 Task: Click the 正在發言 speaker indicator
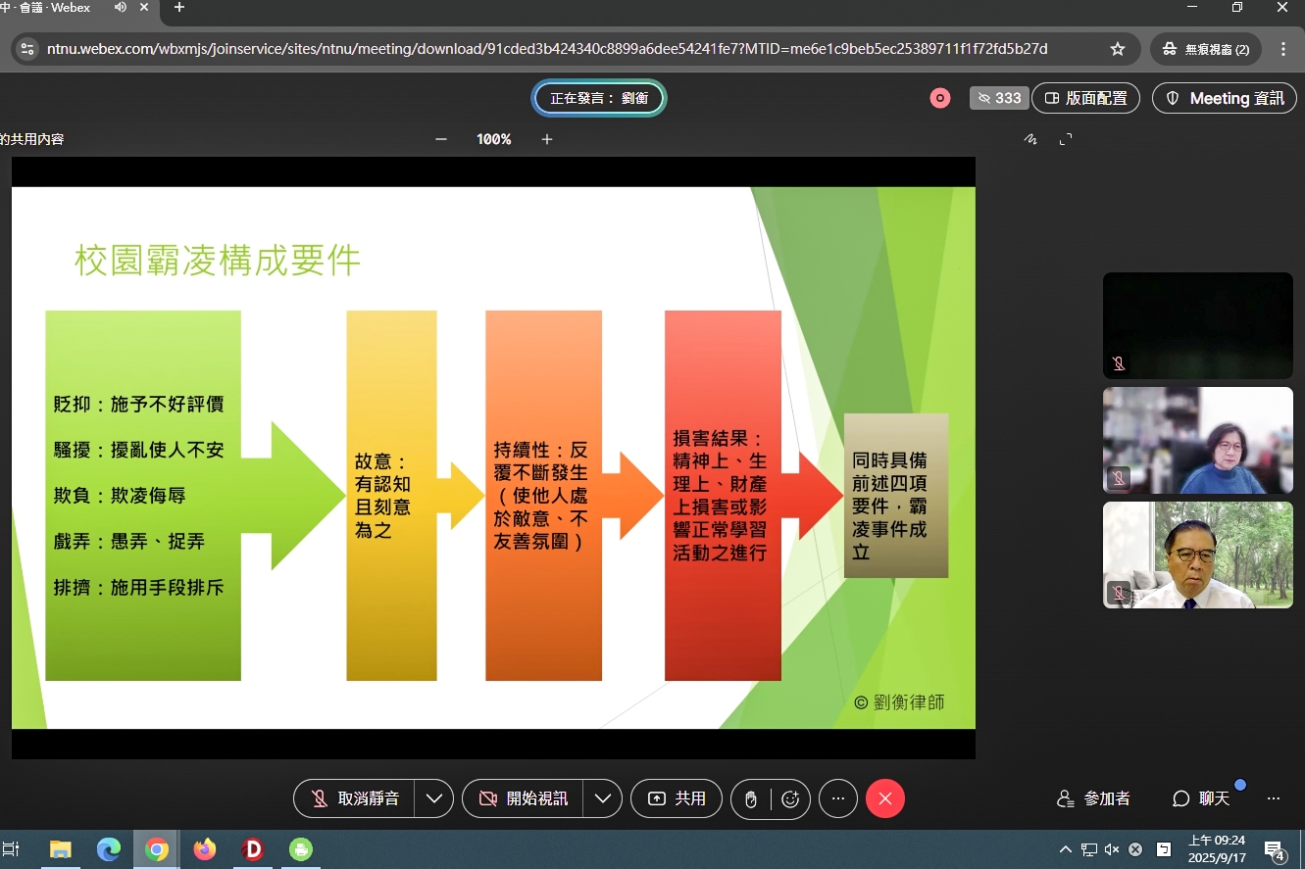tap(599, 98)
